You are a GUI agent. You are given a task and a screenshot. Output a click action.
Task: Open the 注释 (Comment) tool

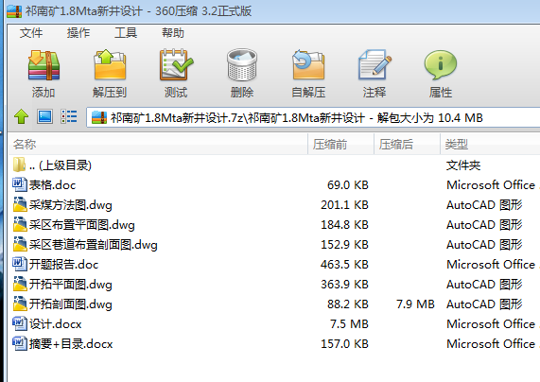pyautogui.click(x=375, y=65)
